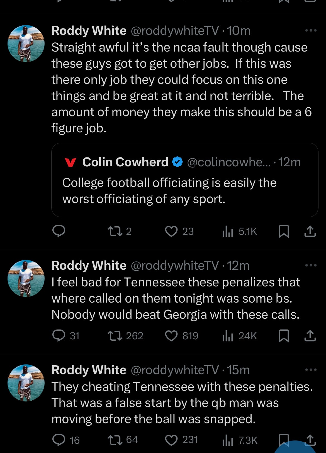Viewport: 326px width, 453px height.
Task: Open more options on the 10m tweet
Action: click(x=311, y=30)
